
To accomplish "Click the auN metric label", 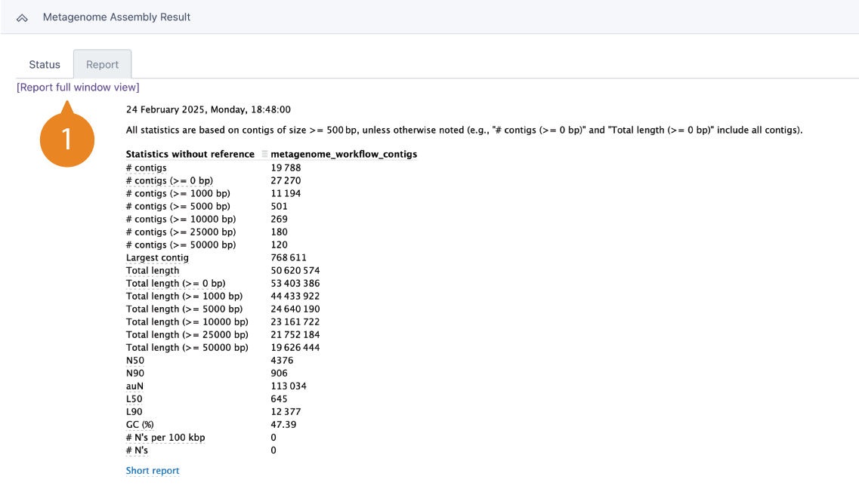I will pyautogui.click(x=134, y=386).
